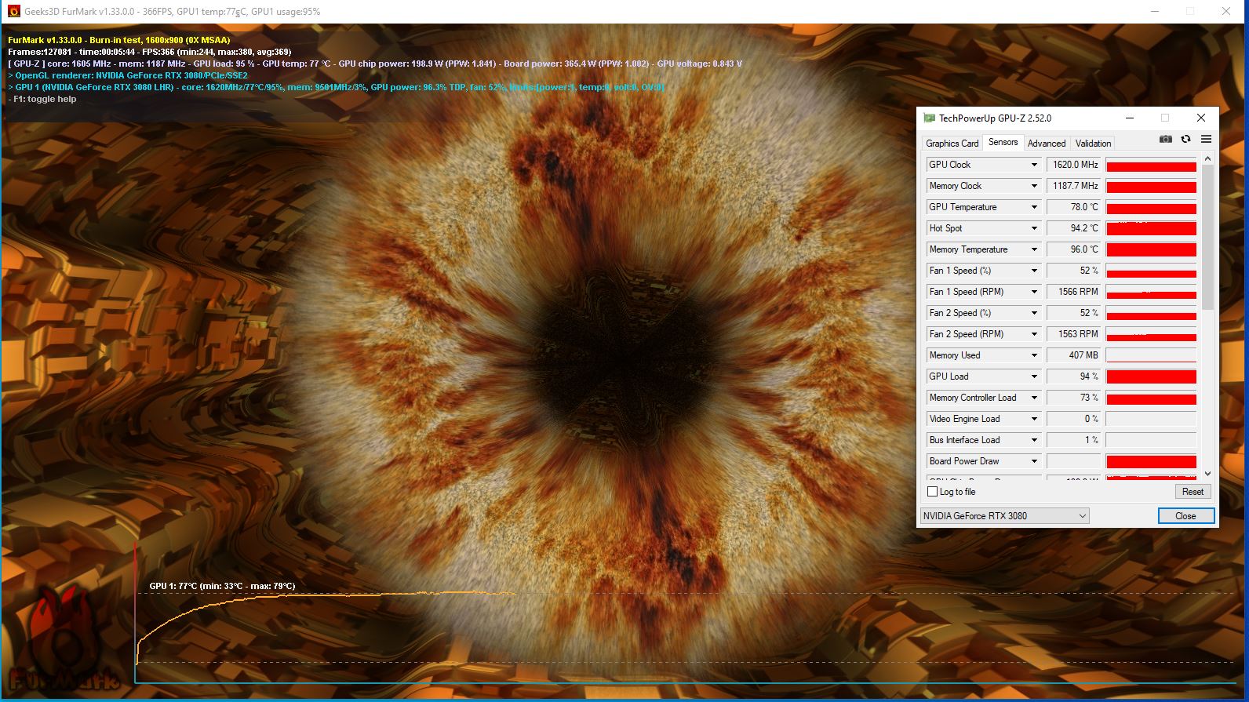1249x702 pixels.
Task: Open the Validation tab
Action: tap(1092, 144)
